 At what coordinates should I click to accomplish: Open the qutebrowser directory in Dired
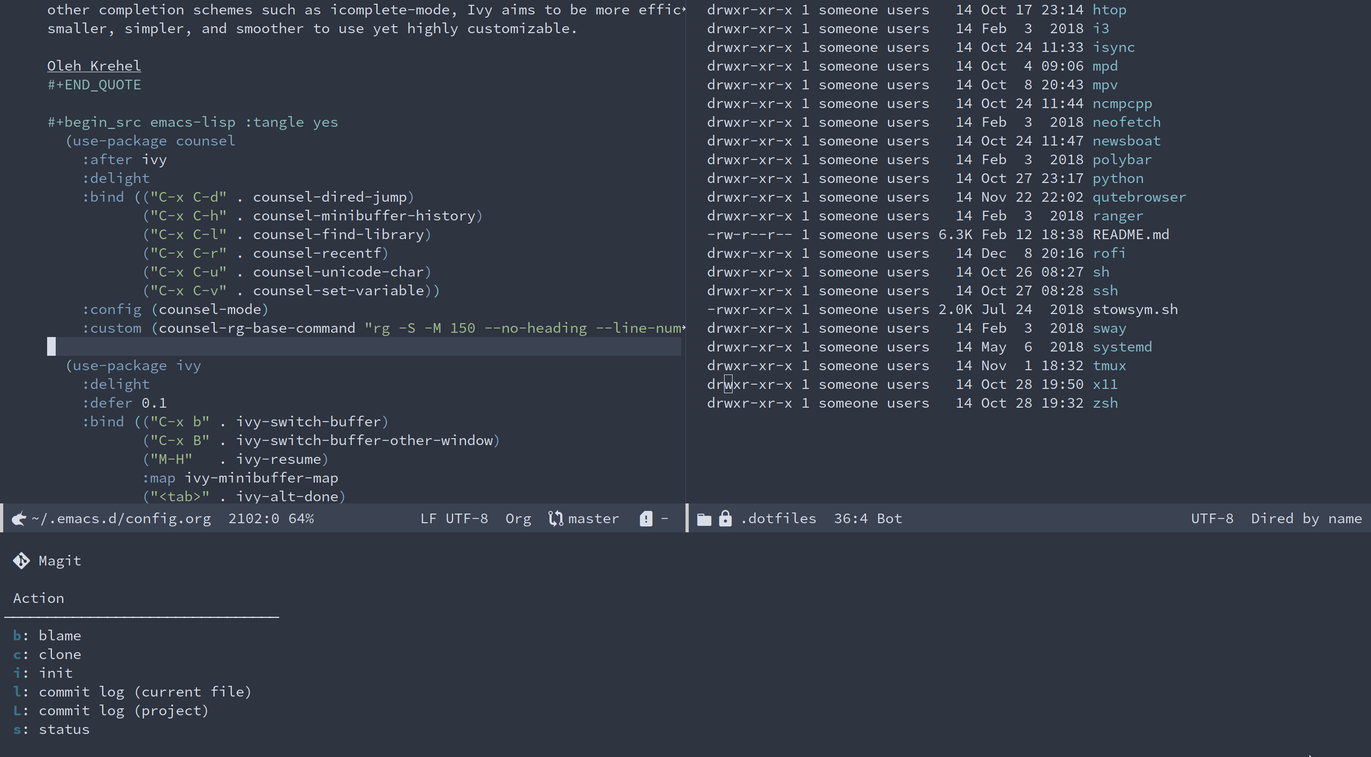click(x=1139, y=197)
